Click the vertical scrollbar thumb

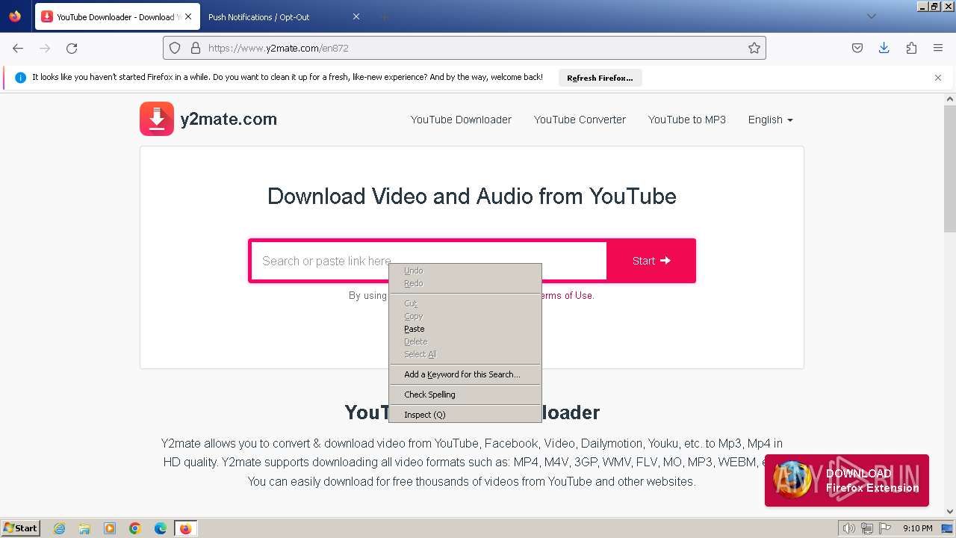point(950,168)
